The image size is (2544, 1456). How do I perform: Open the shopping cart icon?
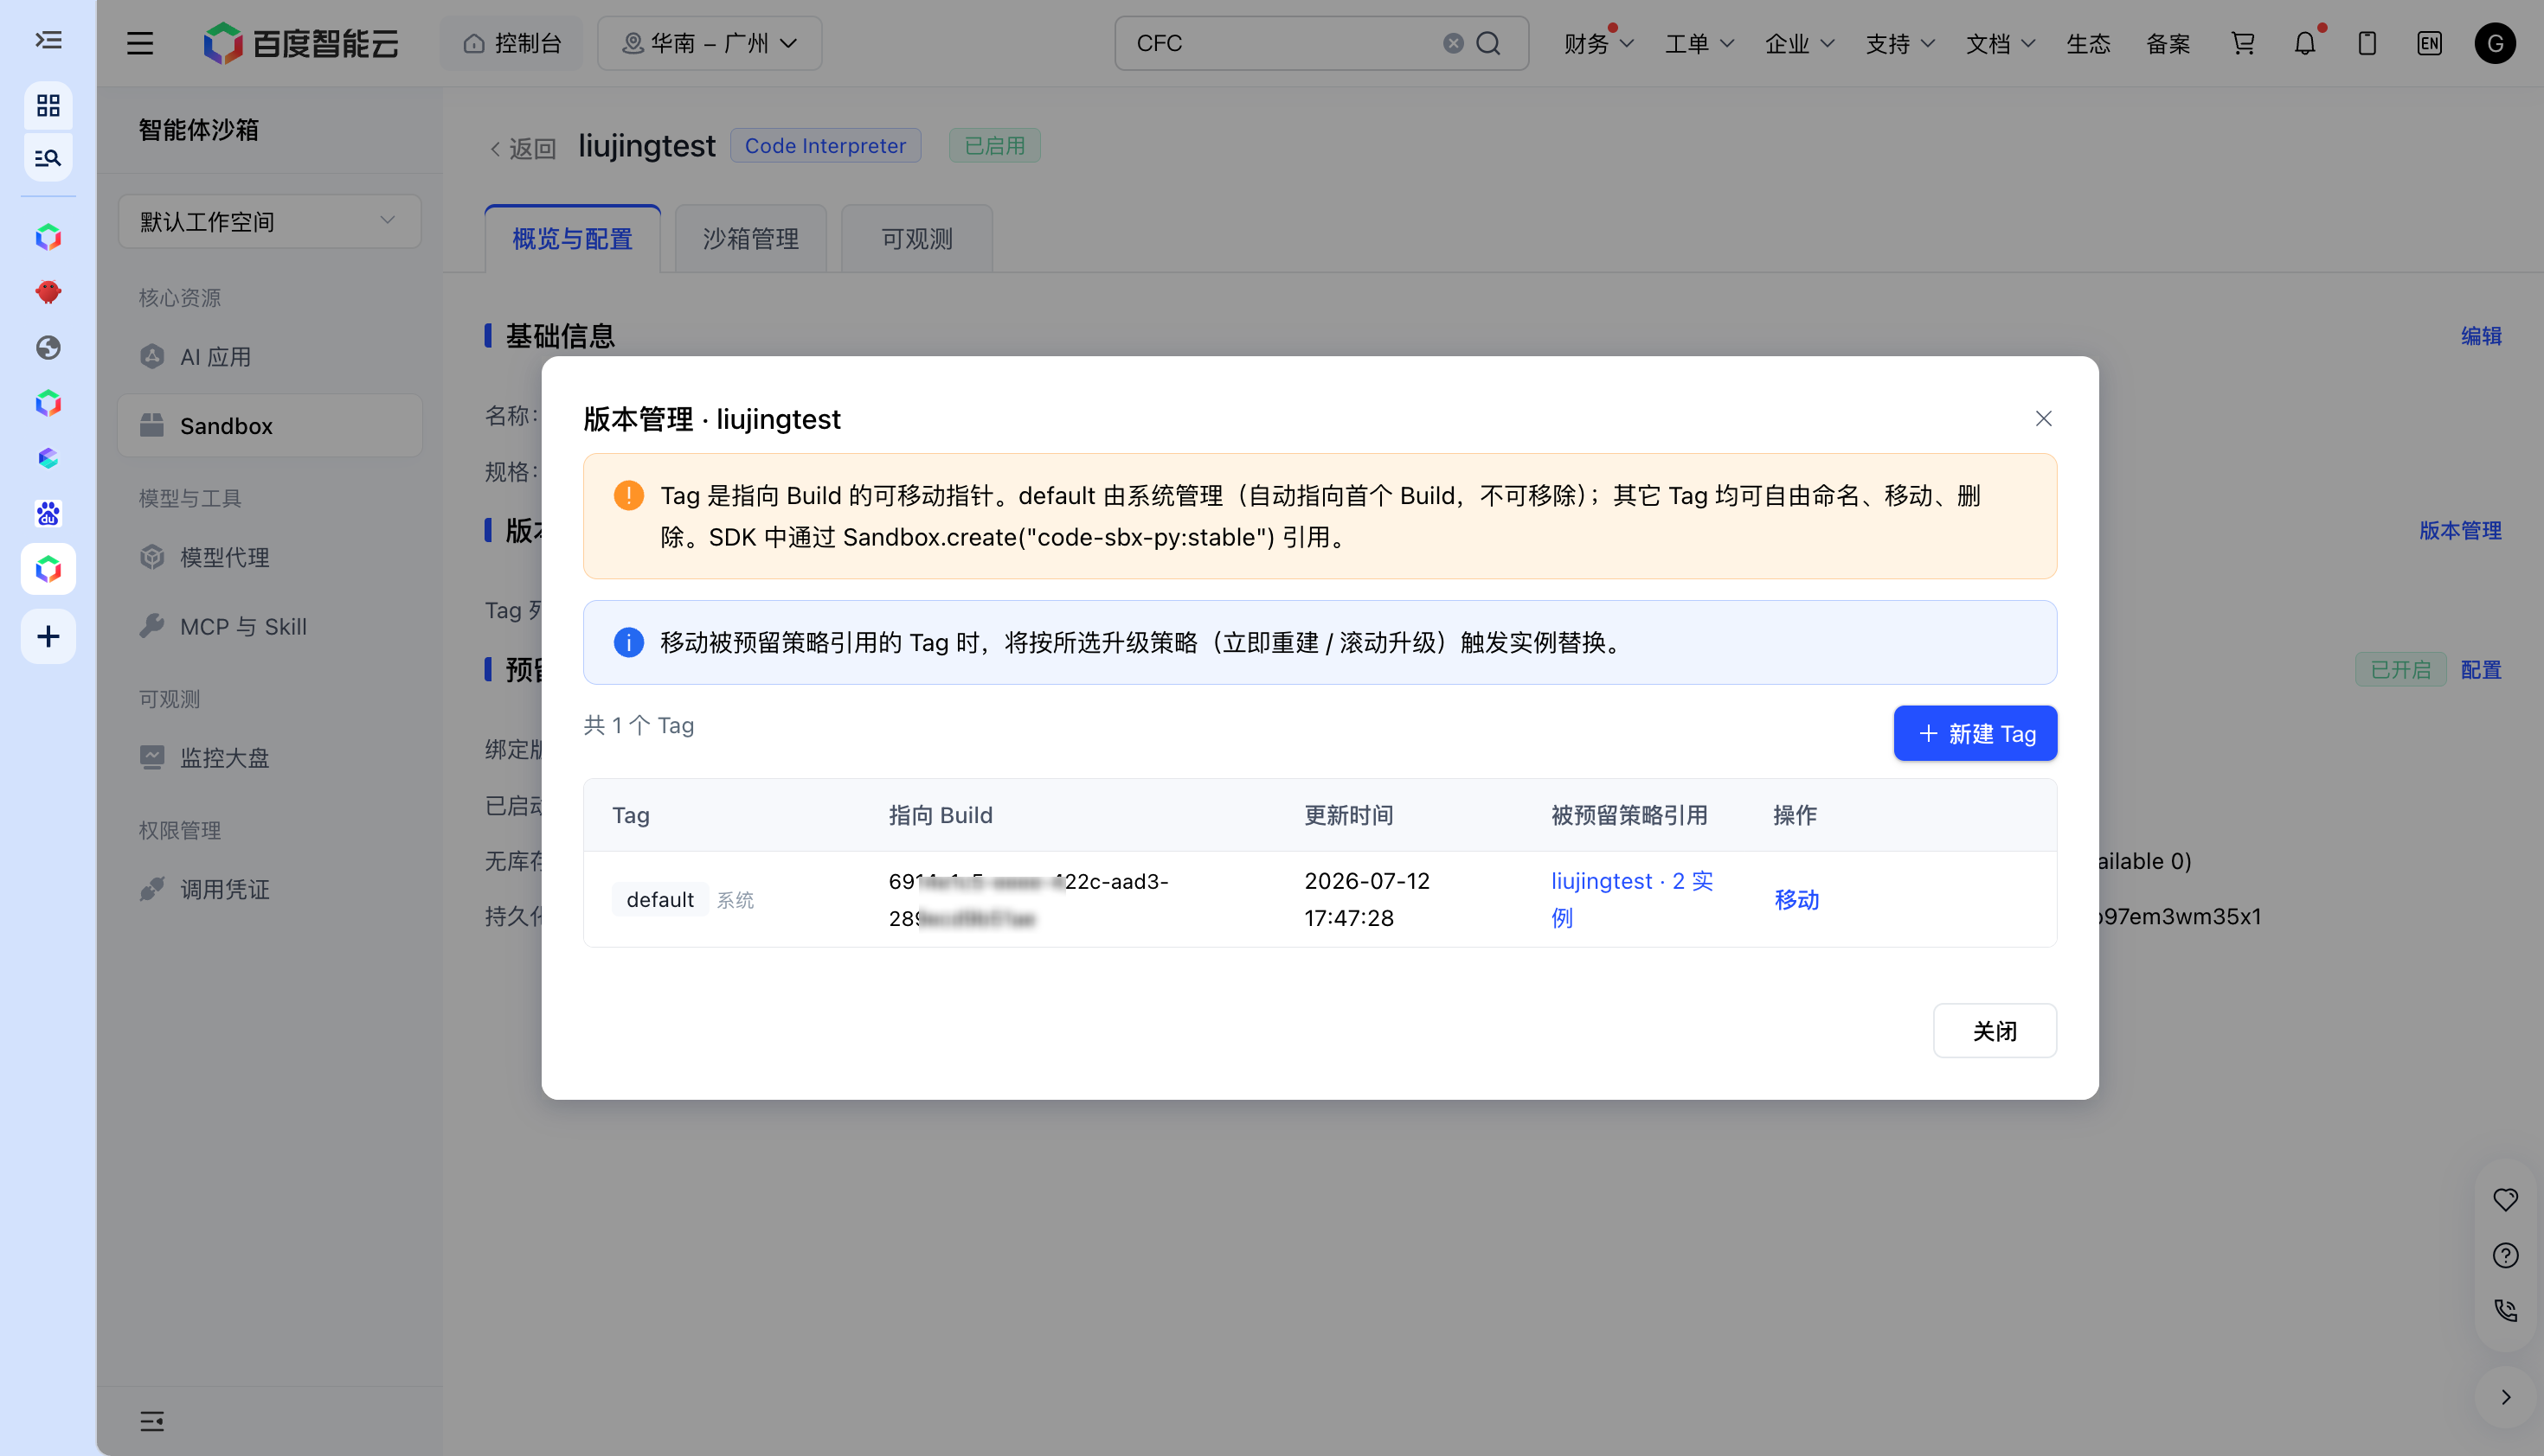pyautogui.click(x=2243, y=43)
